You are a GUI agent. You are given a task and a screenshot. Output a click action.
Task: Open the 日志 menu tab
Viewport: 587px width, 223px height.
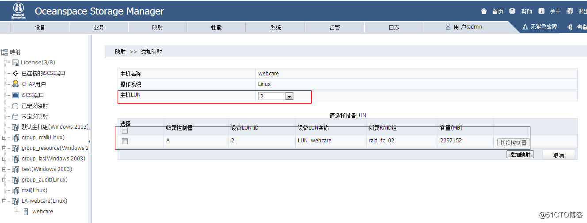pyautogui.click(x=394, y=27)
